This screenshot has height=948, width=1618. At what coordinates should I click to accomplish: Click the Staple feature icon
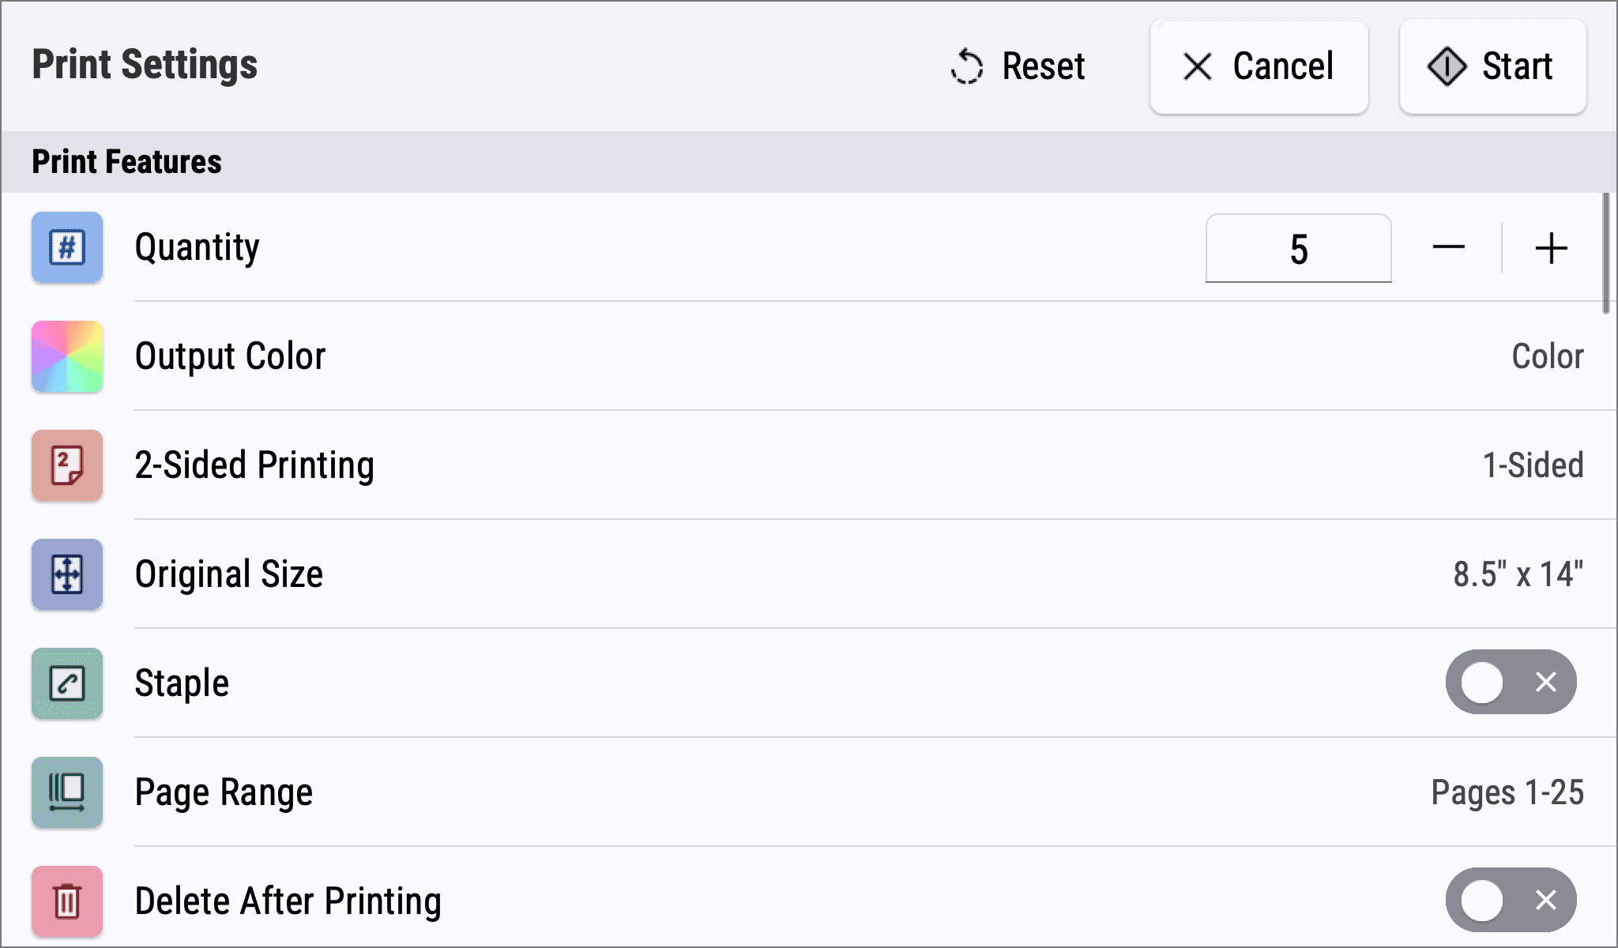point(67,683)
